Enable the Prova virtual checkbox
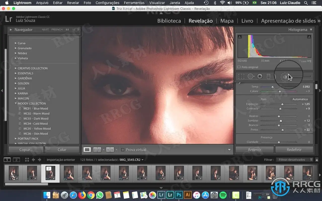This screenshot has height=201, width=322. click(123, 150)
